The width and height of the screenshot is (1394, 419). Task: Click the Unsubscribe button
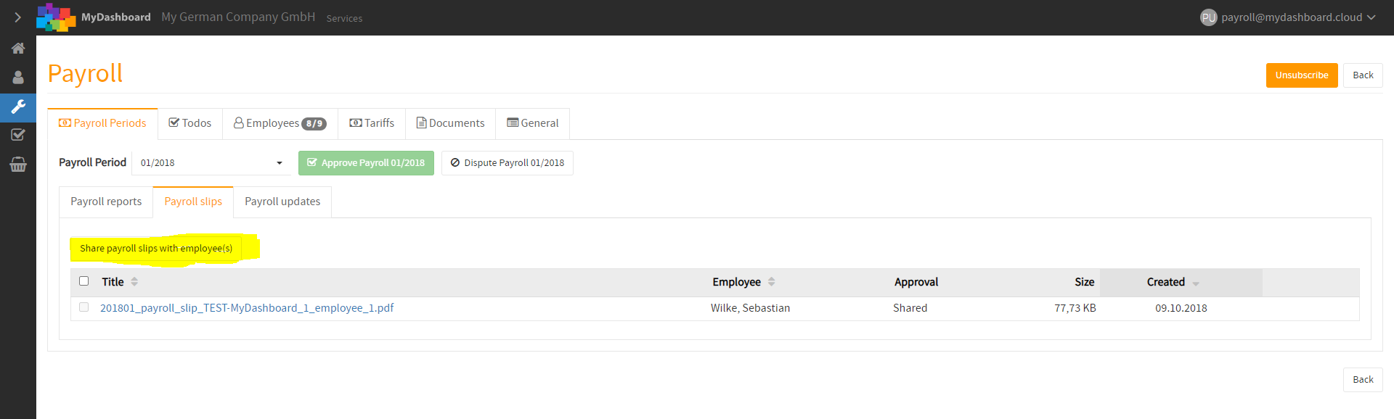[x=1302, y=75]
